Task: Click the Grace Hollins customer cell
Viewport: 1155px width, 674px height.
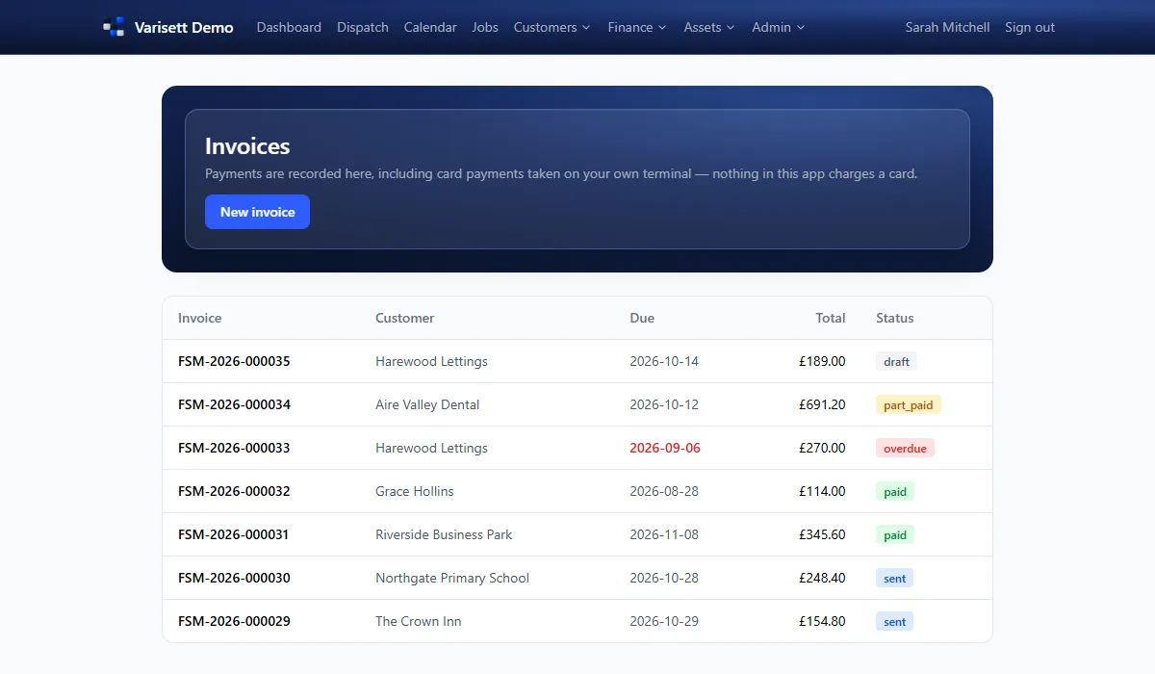Action: [415, 491]
